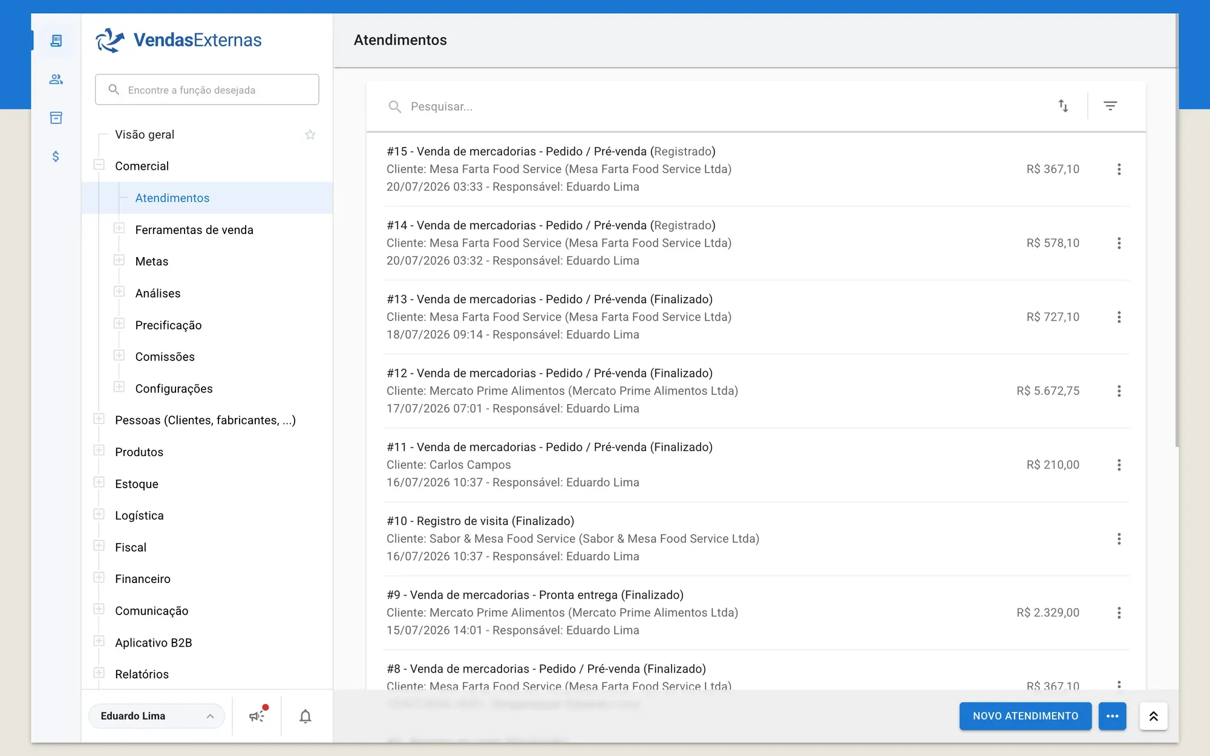1210x756 pixels.
Task: Expand the Logística node
Action: [x=99, y=514]
